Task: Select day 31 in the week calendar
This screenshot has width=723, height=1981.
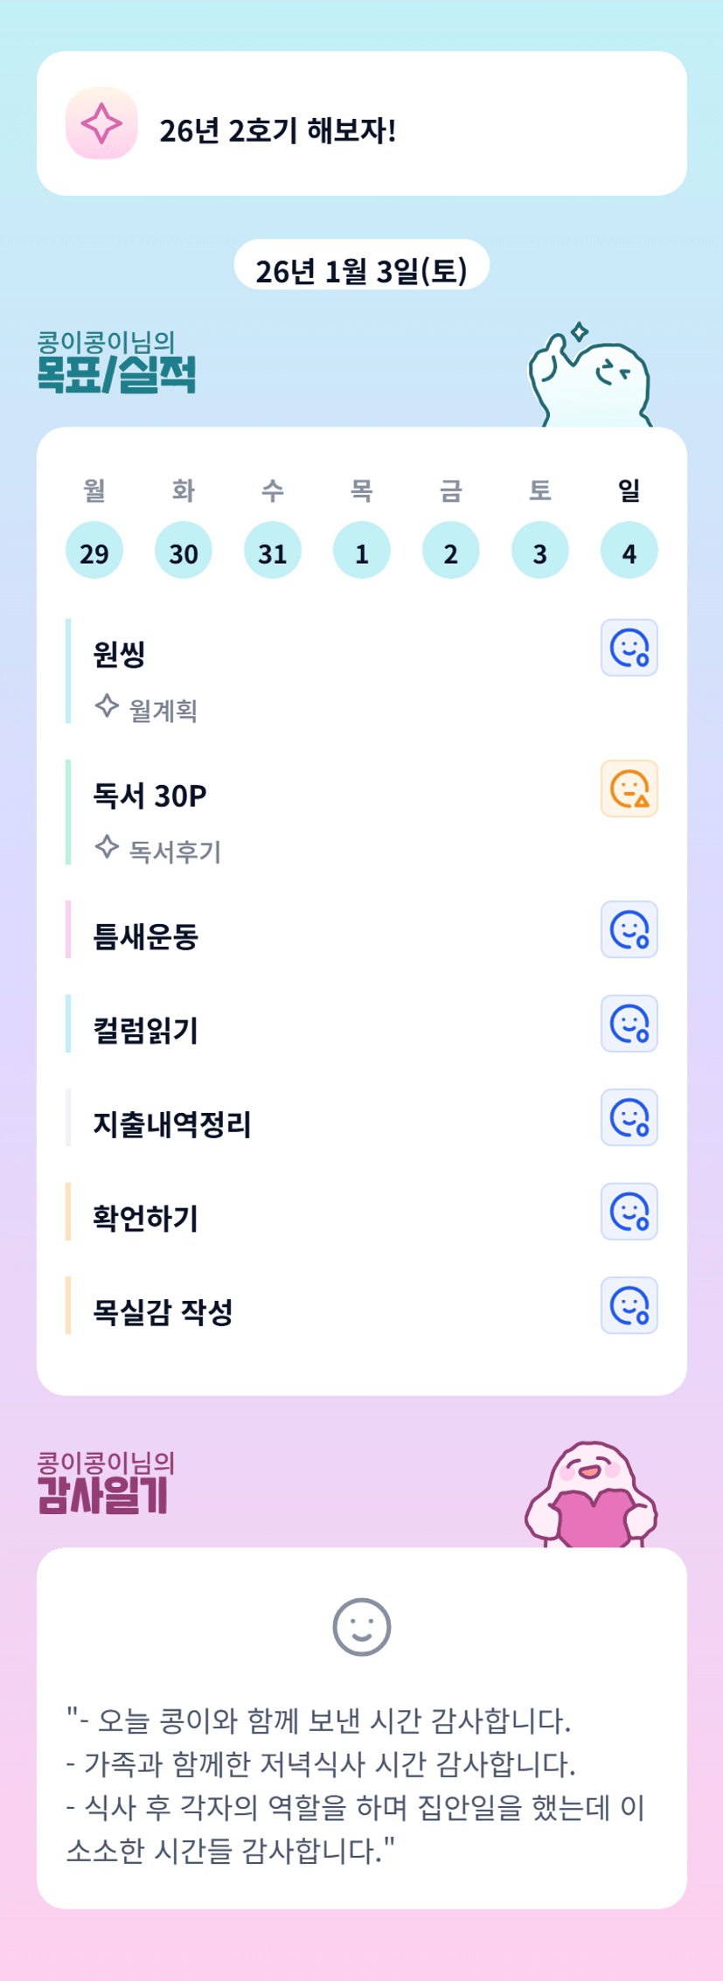Action: click(x=273, y=551)
